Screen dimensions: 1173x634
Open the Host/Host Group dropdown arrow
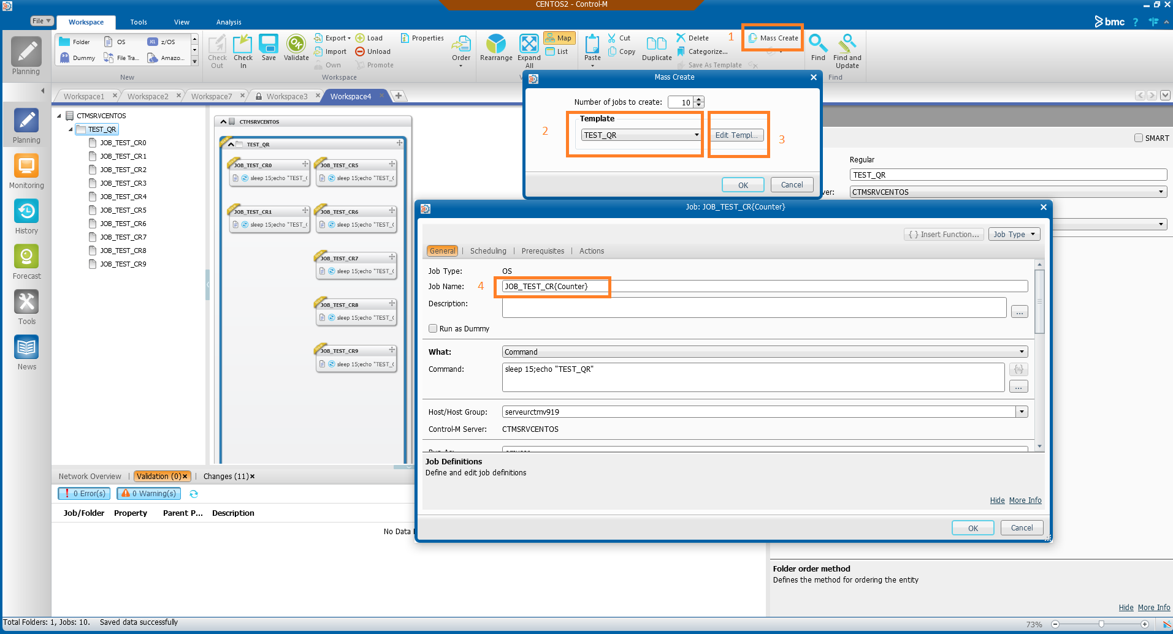coord(1022,412)
